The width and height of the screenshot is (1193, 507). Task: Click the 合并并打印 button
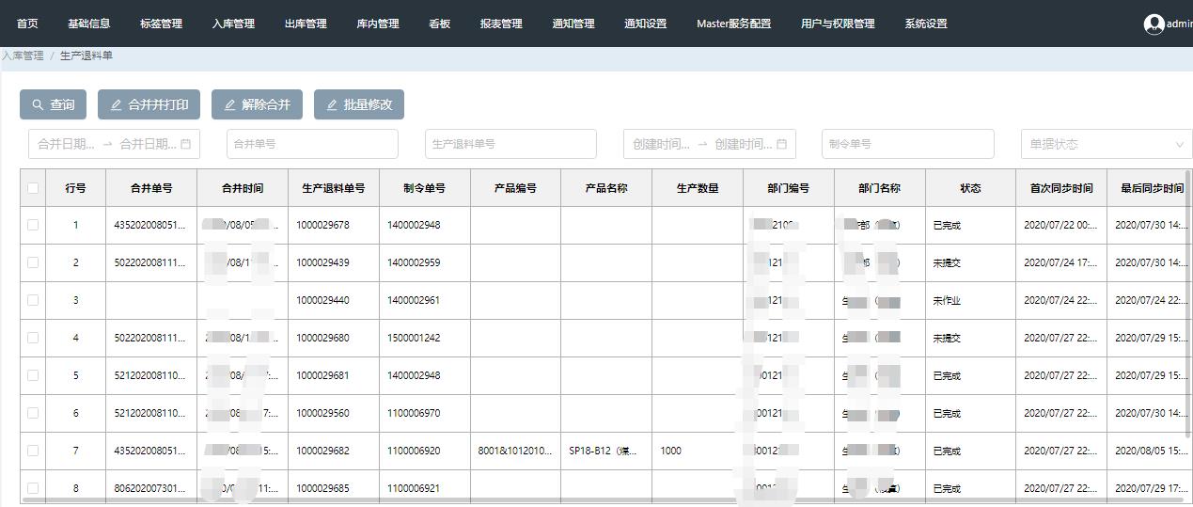pos(149,104)
